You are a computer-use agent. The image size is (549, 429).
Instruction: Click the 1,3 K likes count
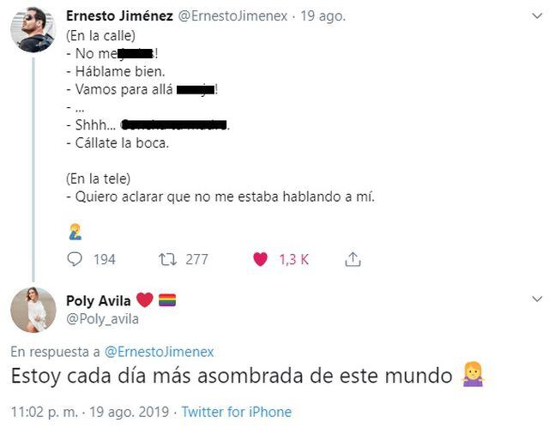(x=293, y=259)
